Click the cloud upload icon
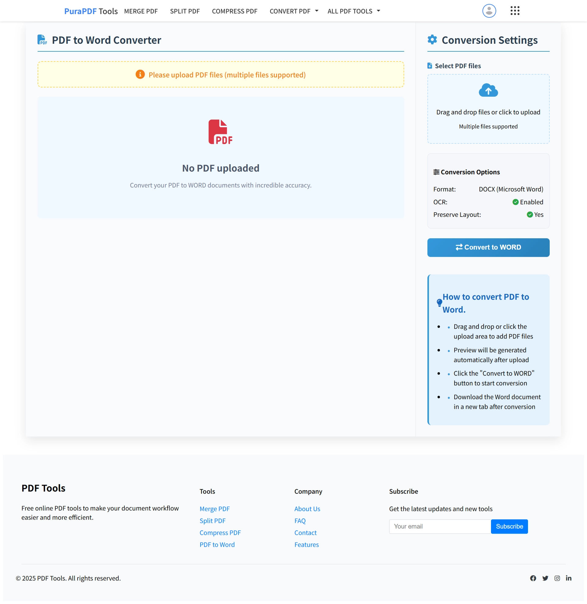Image resolution: width=587 pixels, height=604 pixels. pos(488,90)
